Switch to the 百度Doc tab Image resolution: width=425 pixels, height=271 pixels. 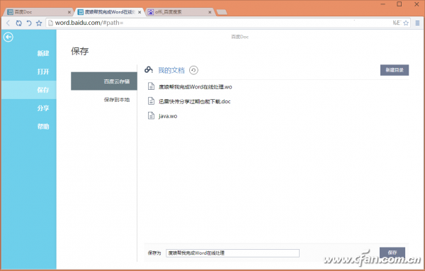[38, 12]
